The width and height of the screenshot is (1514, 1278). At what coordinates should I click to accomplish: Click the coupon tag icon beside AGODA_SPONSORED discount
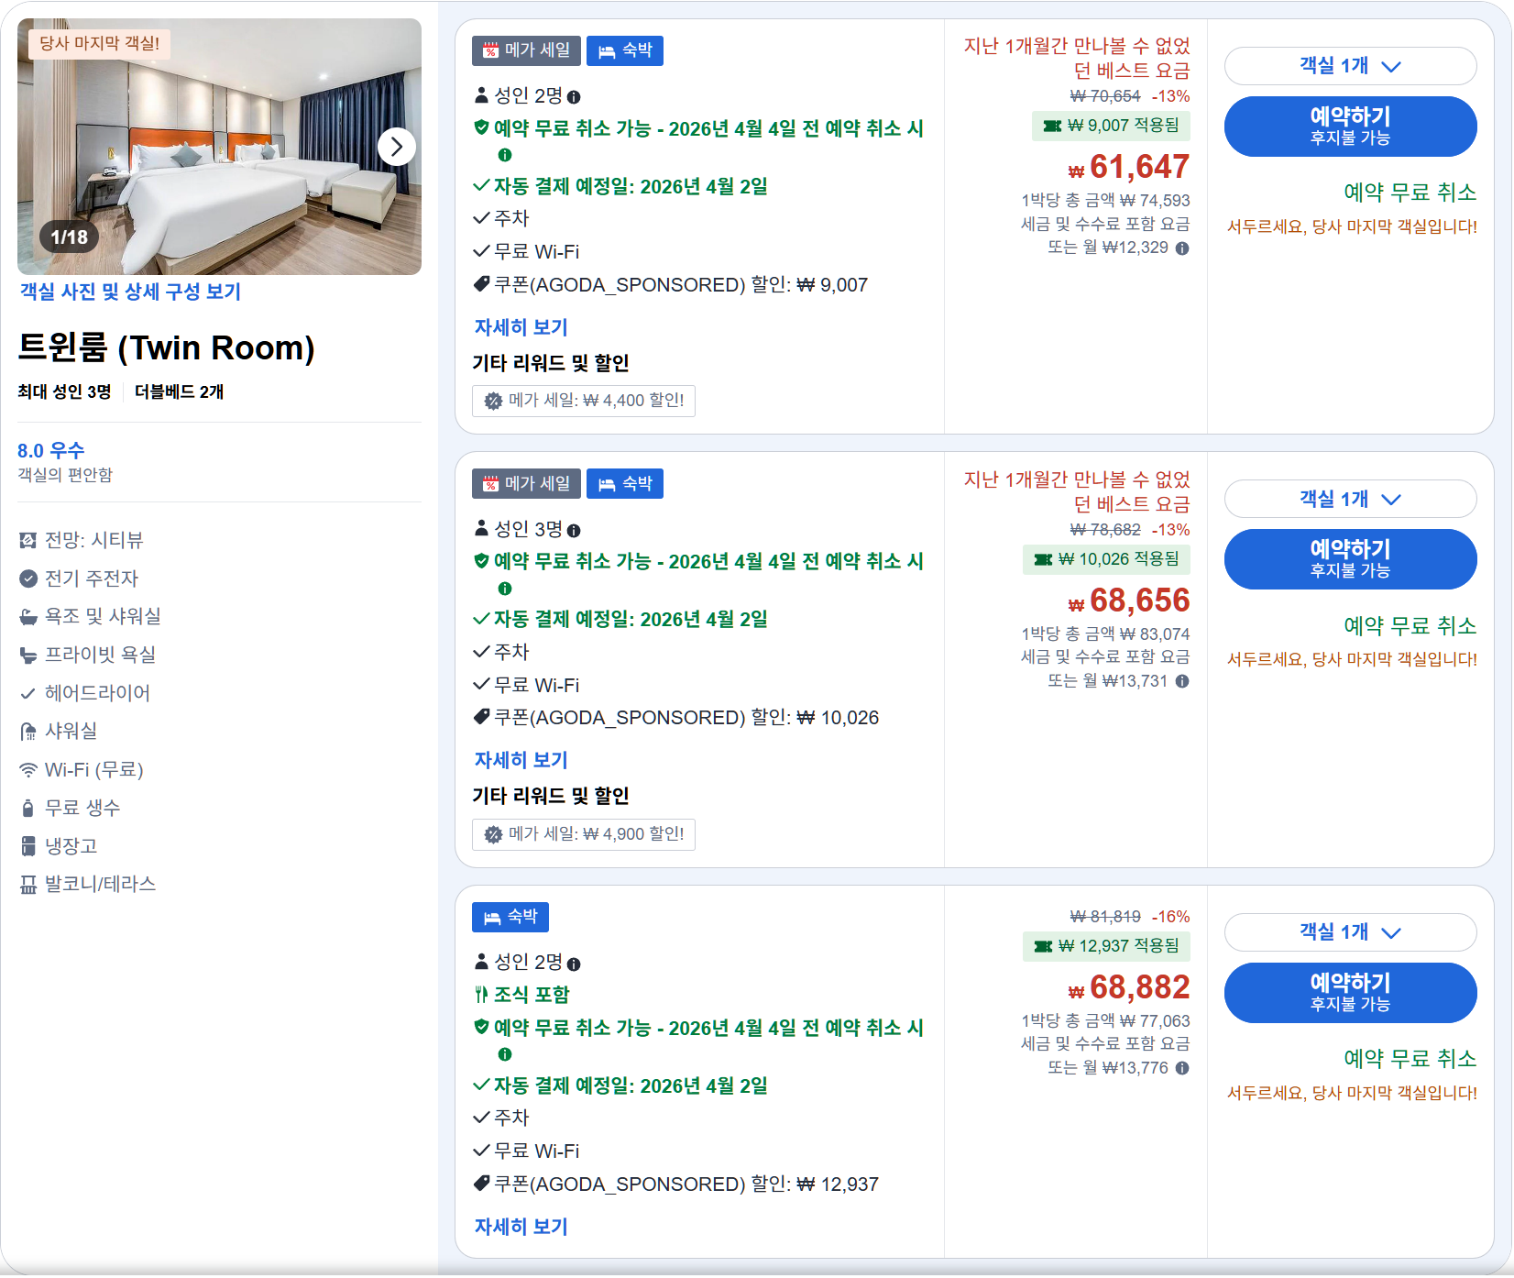tap(480, 284)
